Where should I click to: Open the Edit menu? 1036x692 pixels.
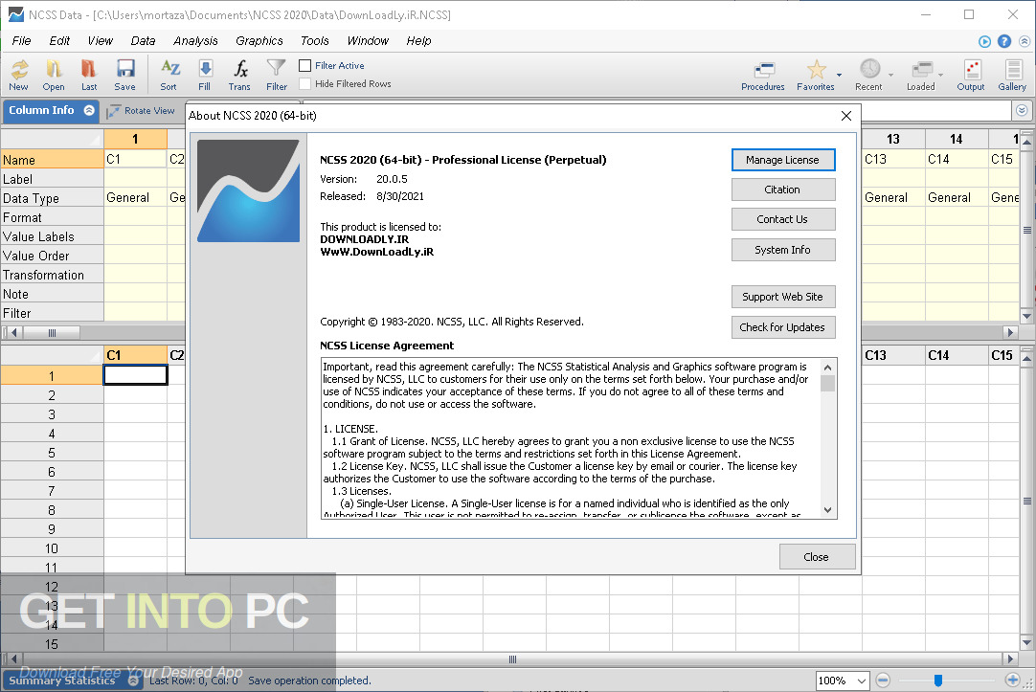coord(59,41)
